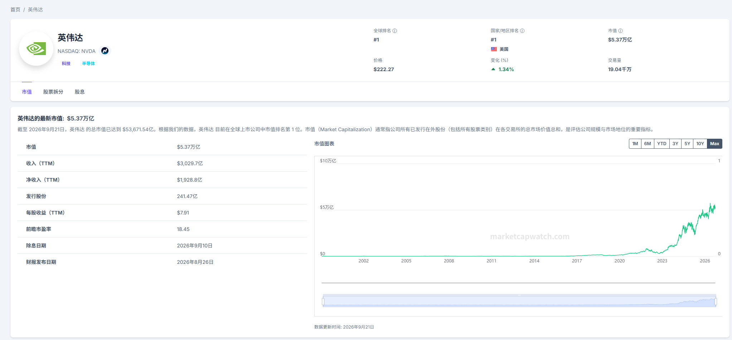This screenshot has width=732, height=340.
Task: Click the $3,029.7亿 revenue value
Action: click(x=190, y=163)
